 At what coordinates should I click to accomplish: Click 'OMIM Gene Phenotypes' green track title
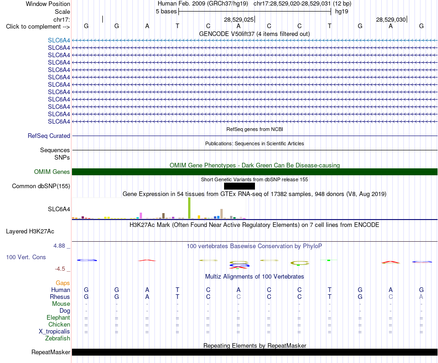coord(255,165)
